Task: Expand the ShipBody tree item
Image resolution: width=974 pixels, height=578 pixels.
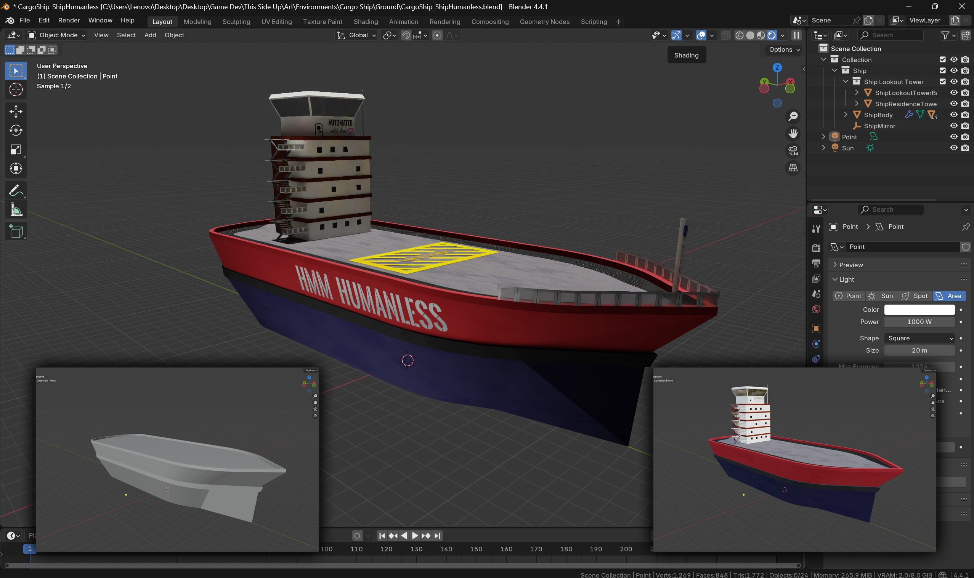Action: pyautogui.click(x=845, y=115)
